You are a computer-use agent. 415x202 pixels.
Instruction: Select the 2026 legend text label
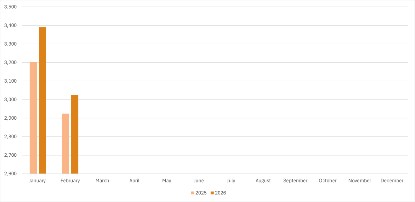[220, 193]
